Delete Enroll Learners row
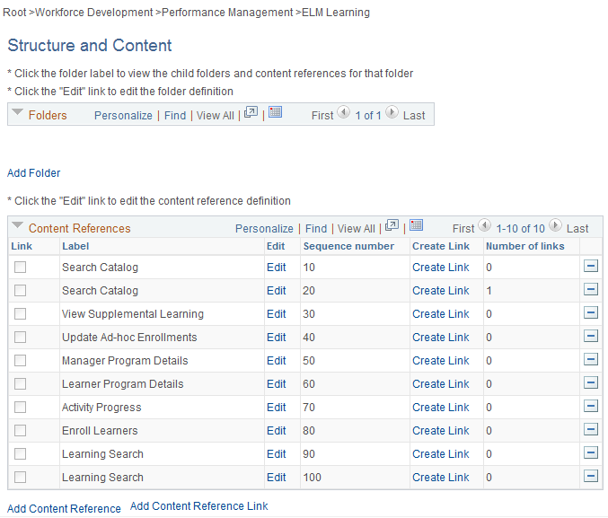Screen dimensions: 608x518 coord(591,429)
